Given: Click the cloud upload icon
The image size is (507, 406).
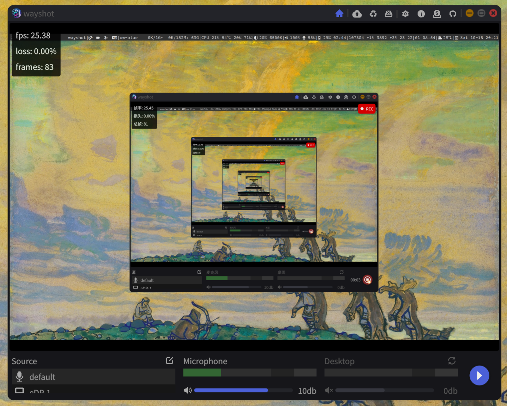Looking at the screenshot, I should click(x=357, y=14).
